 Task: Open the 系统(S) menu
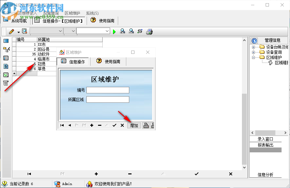pyautogui.click(x=92, y=13)
